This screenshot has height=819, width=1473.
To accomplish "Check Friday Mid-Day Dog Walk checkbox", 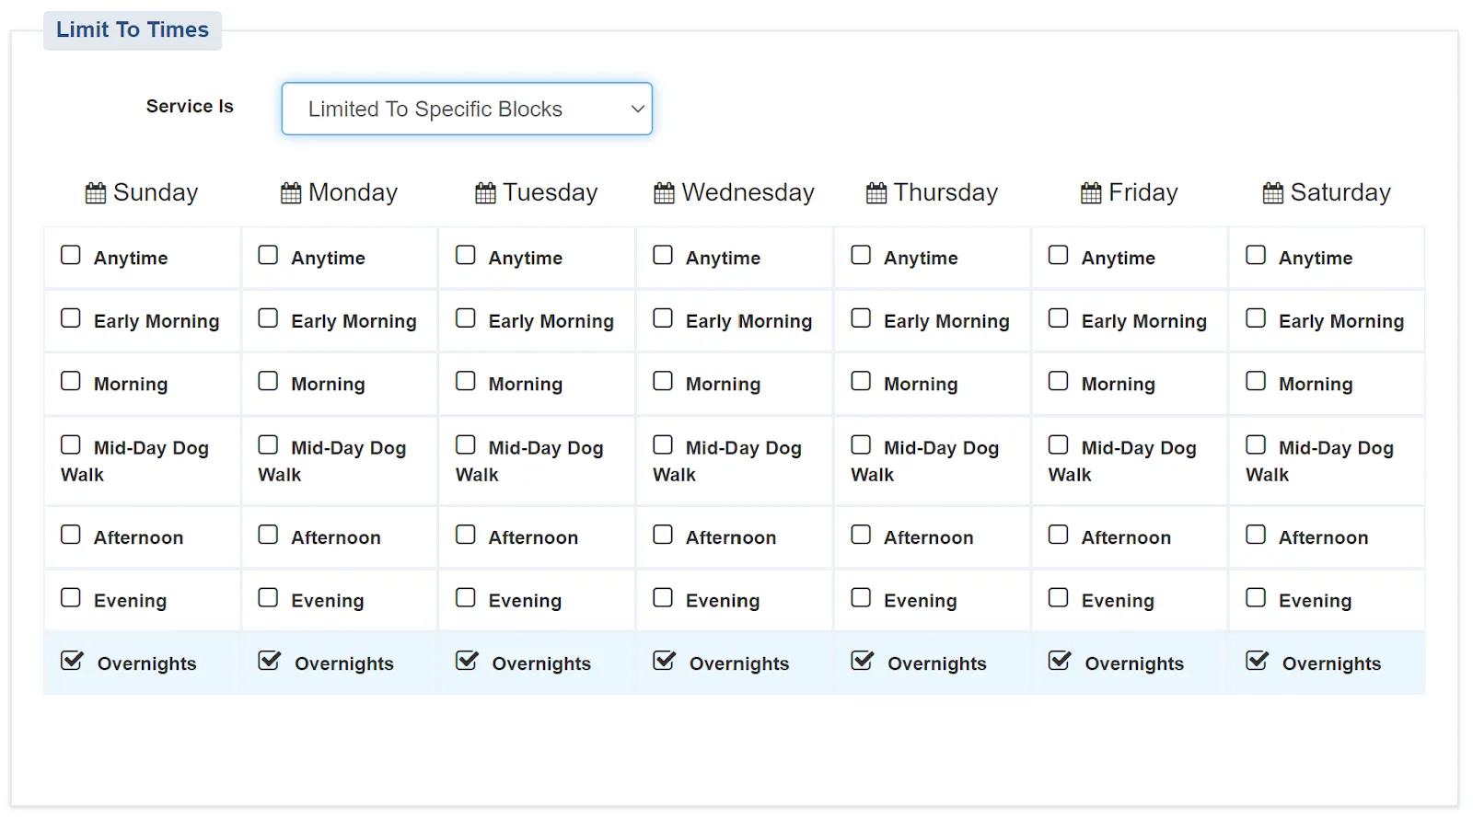I will coord(1059,444).
